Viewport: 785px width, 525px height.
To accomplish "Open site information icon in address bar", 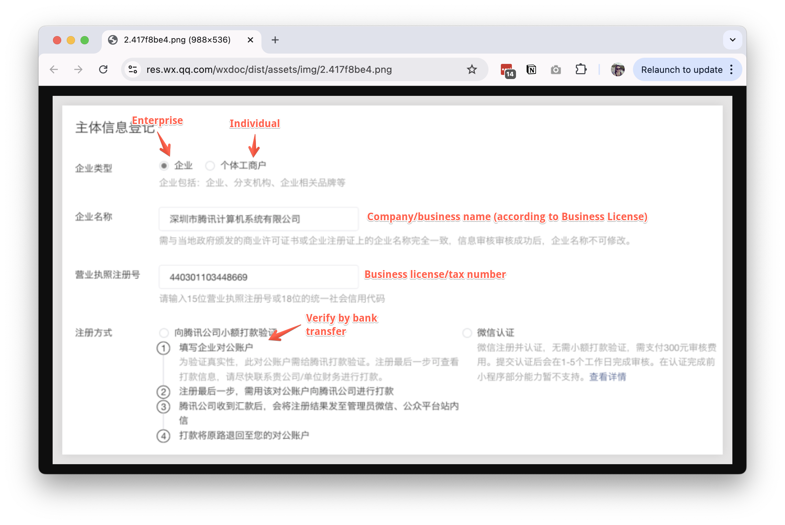I will (x=133, y=69).
